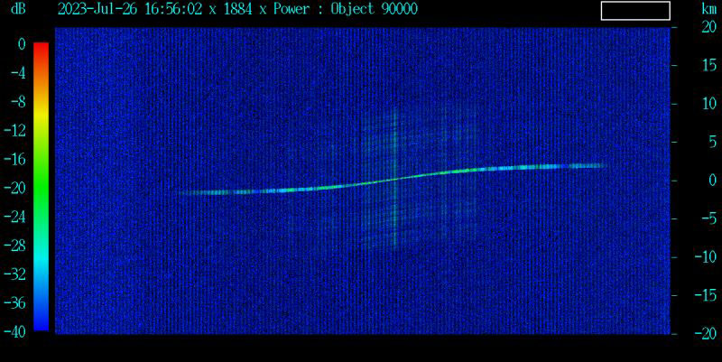The height and width of the screenshot is (362, 722).
Task: Click the '-4' dB scale value
Action: (x=18, y=73)
